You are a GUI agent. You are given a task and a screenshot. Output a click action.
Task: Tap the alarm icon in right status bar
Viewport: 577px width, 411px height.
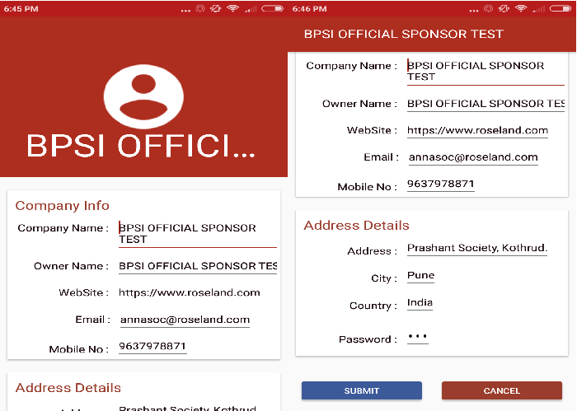[487, 8]
